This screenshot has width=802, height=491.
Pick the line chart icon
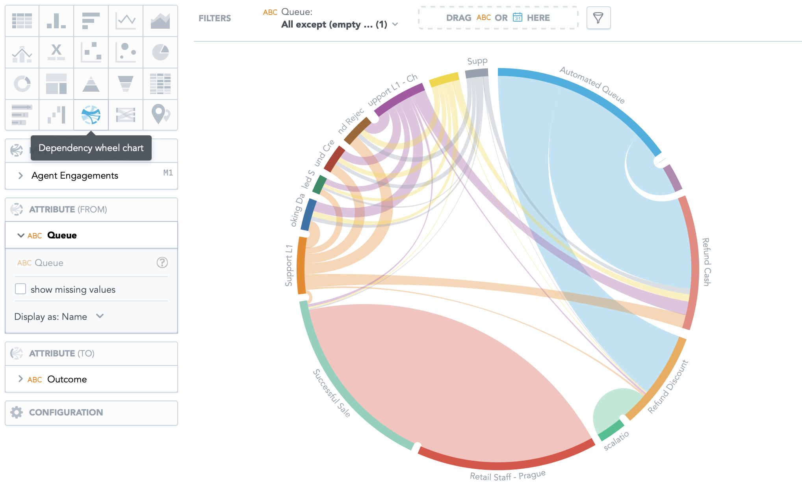[126, 21]
